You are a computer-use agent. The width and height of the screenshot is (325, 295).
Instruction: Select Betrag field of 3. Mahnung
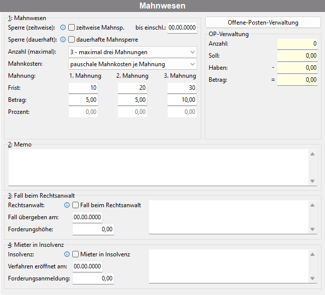pos(182,100)
